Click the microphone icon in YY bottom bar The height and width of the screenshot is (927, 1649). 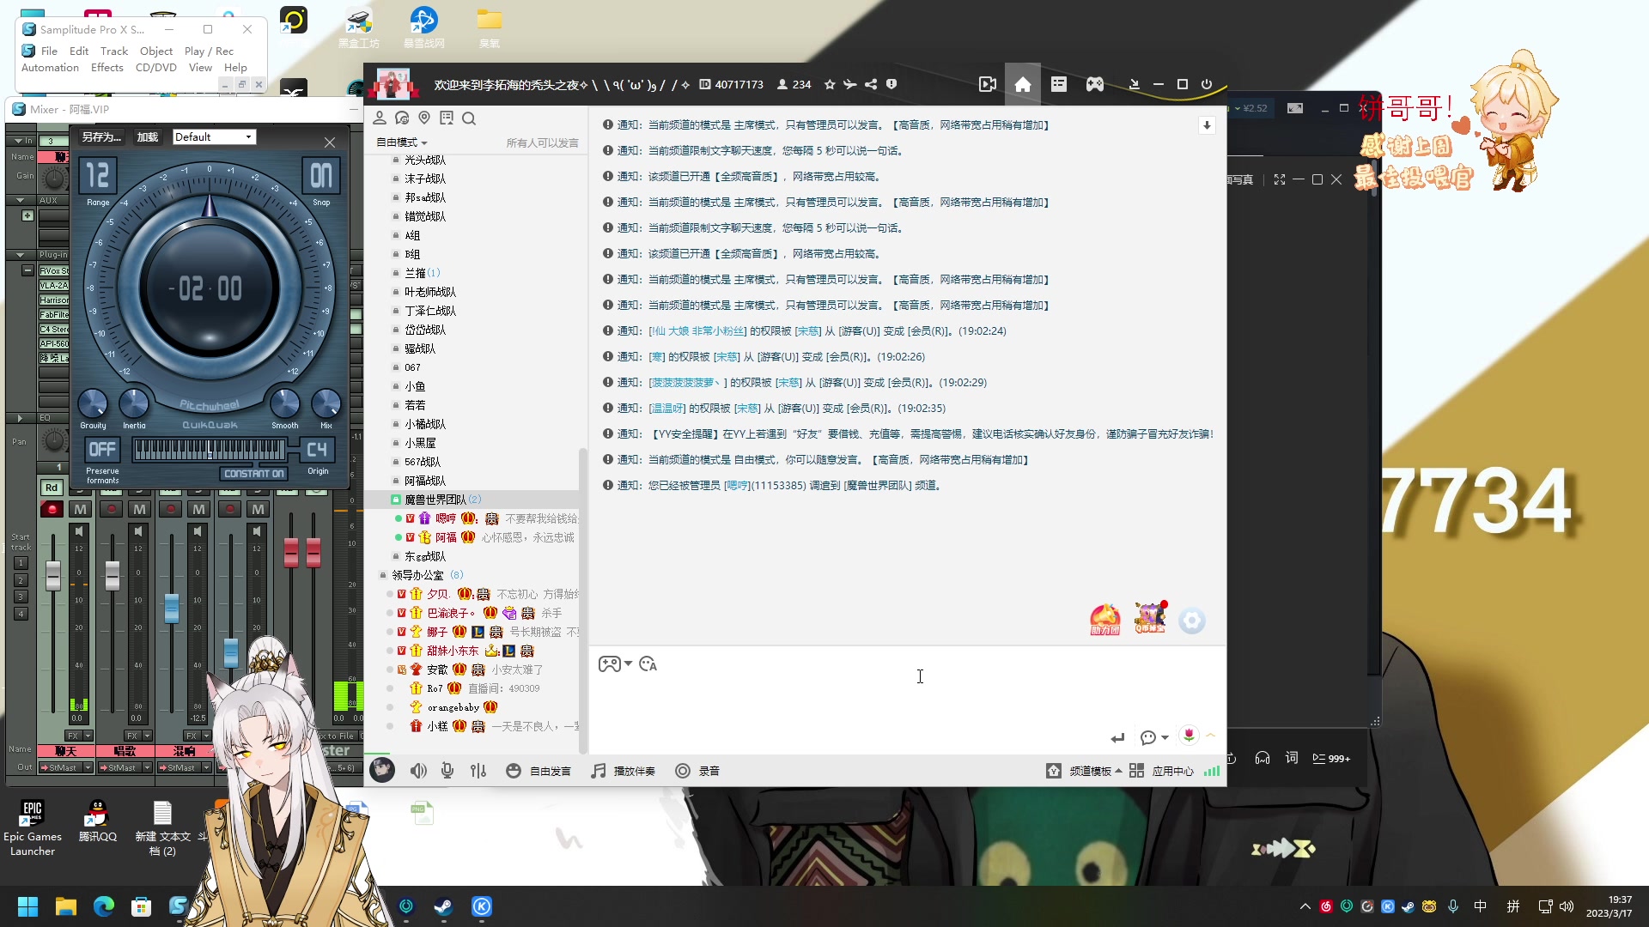447,771
